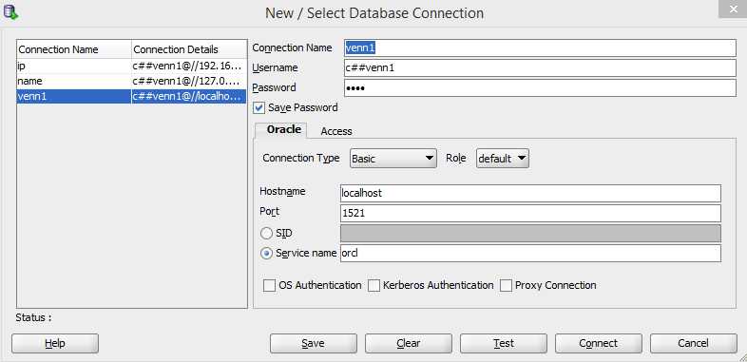Image resolution: width=747 pixels, height=362 pixels.
Task: Select the 'ip' connection row
Action: coord(131,67)
